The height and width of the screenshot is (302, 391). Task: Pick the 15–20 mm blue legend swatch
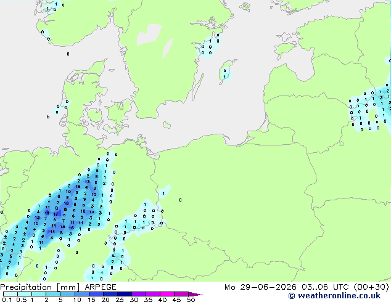click(96, 294)
